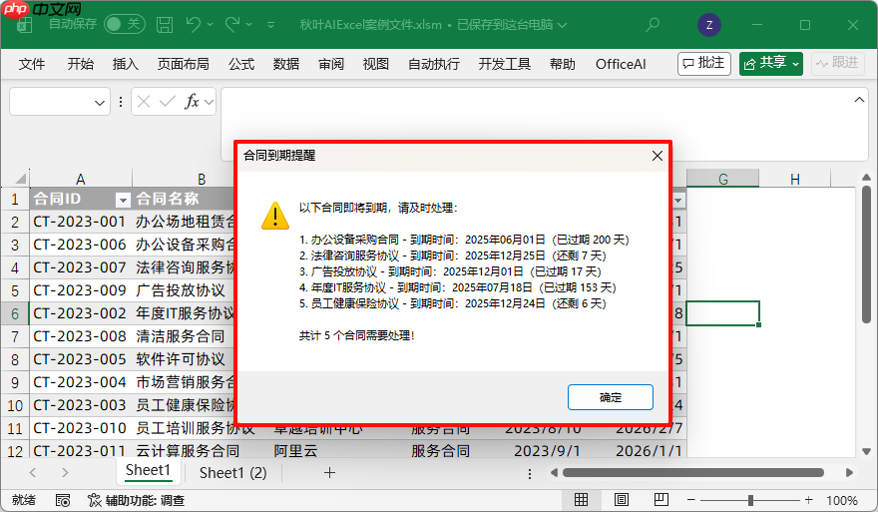Click the Redo arrow icon
878x512 pixels.
232,24
